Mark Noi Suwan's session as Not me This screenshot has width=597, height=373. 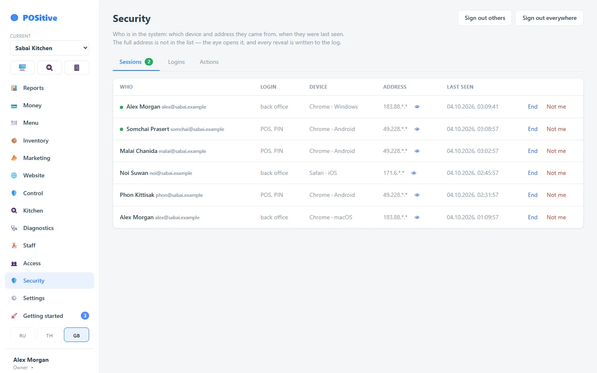point(556,173)
